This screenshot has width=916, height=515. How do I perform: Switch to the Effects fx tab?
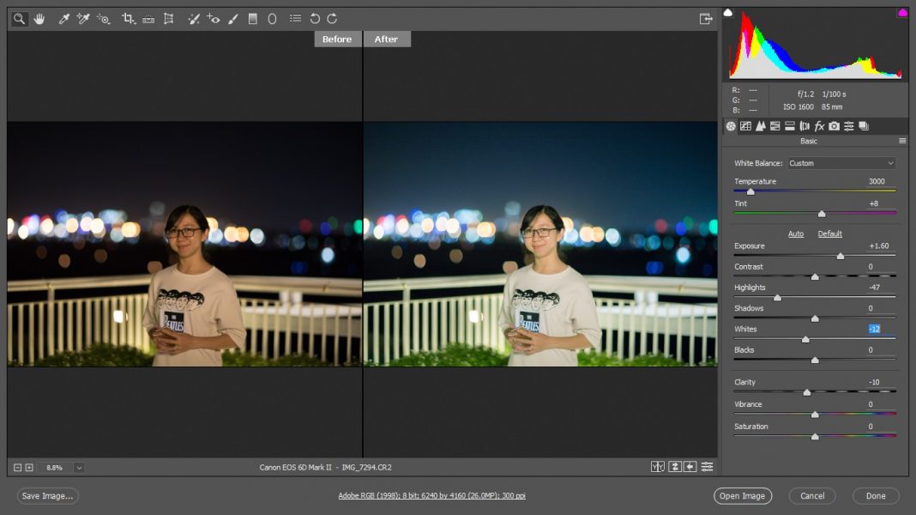(x=819, y=125)
